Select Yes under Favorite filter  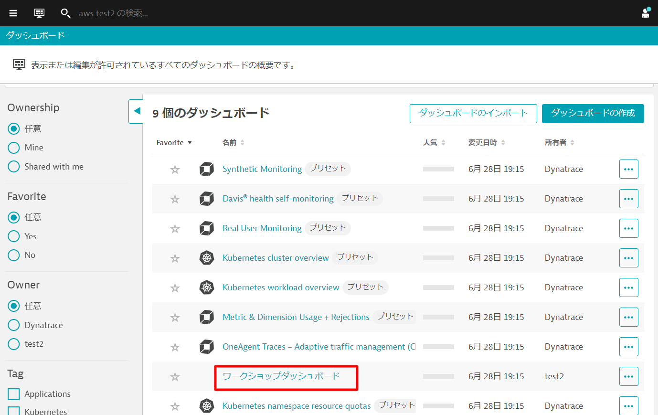click(14, 236)
